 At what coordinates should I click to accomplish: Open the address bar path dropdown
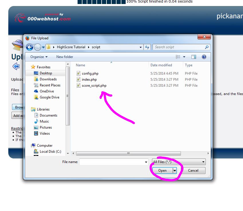141,47
